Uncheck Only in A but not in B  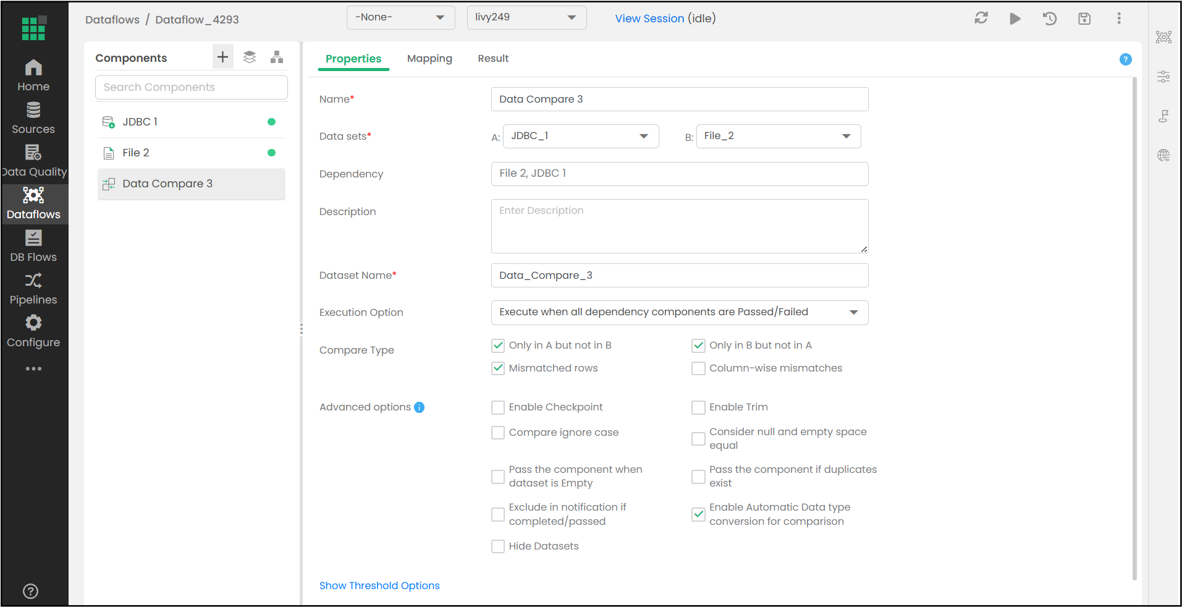click(x=498, y=346)
